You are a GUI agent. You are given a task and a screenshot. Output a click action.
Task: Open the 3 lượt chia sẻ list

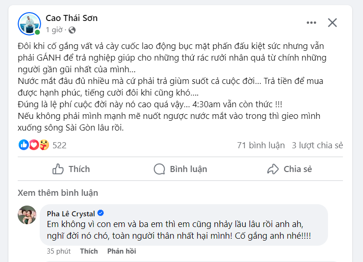click(317, 145)
